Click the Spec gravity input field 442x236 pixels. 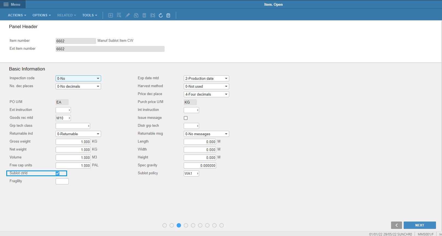pyautogui.click(x=200, y=166)
